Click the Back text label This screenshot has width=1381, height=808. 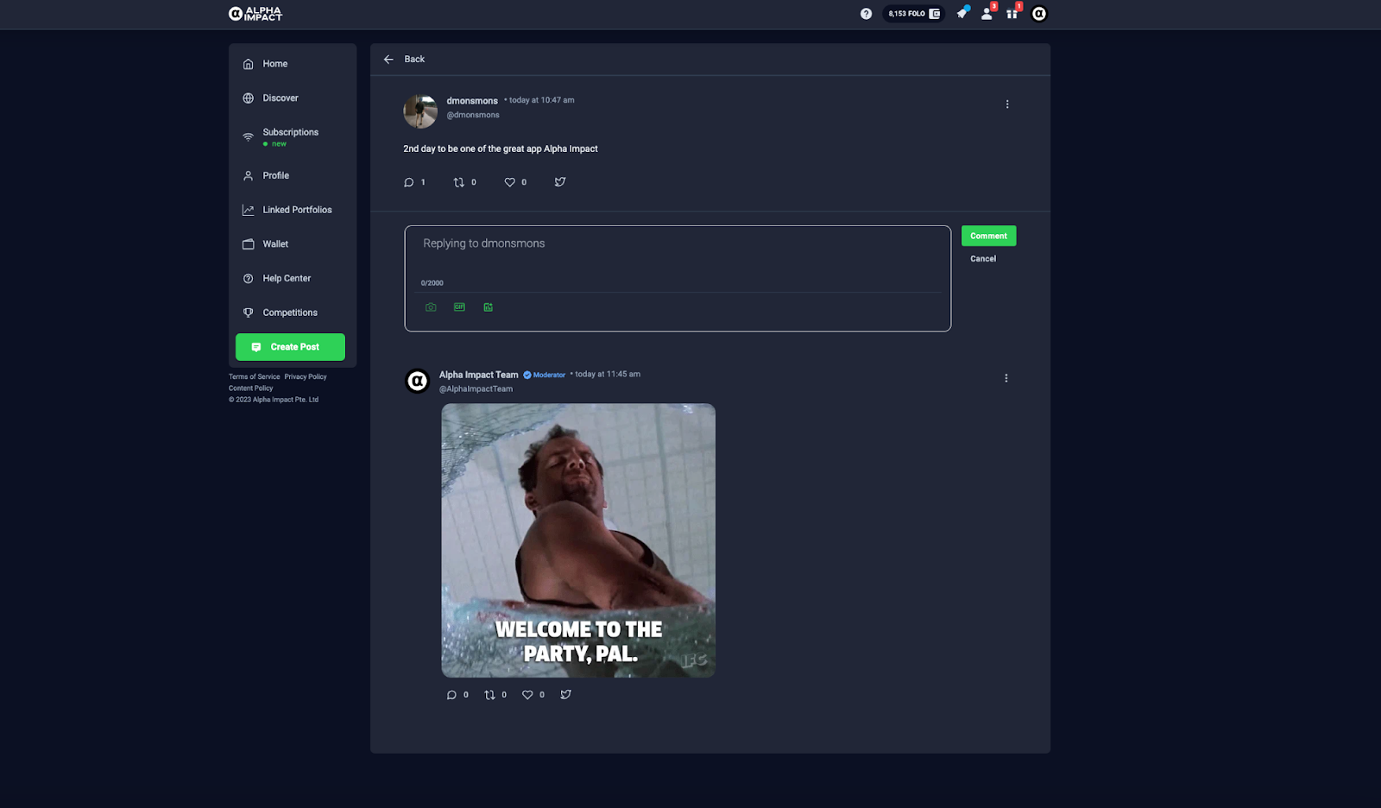(414, 60)
